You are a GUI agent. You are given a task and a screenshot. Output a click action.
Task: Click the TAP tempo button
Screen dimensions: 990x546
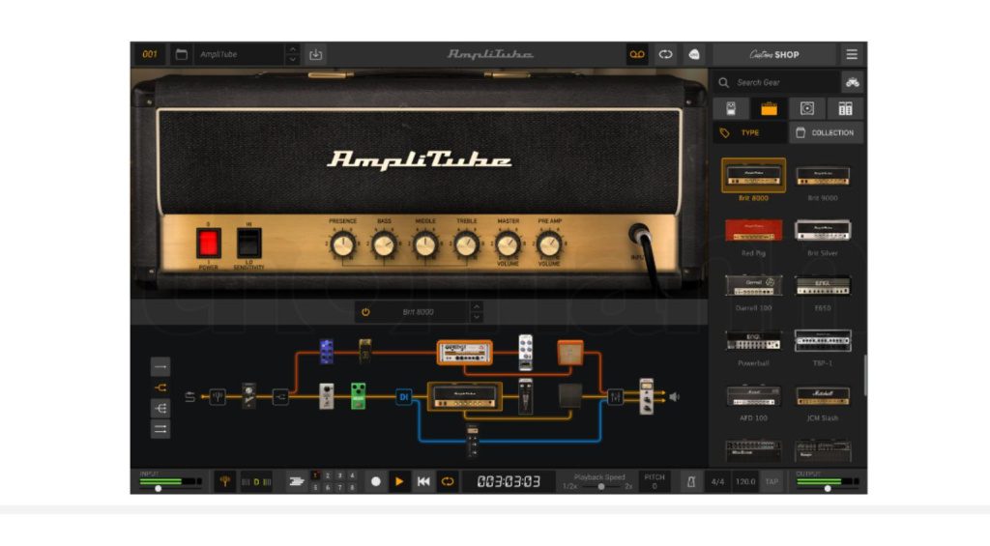point(772,481)
